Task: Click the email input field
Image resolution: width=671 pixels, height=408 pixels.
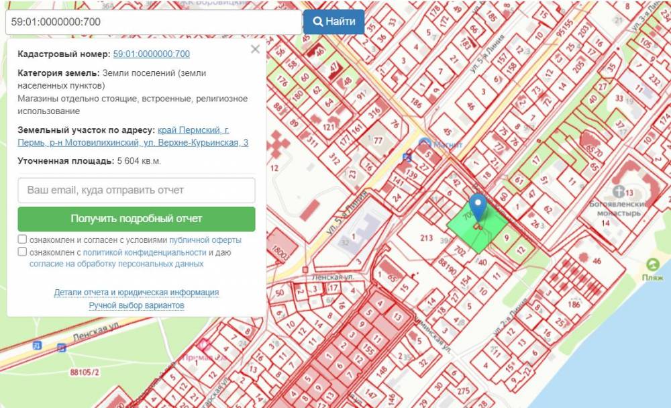Action: click(136, 191)
